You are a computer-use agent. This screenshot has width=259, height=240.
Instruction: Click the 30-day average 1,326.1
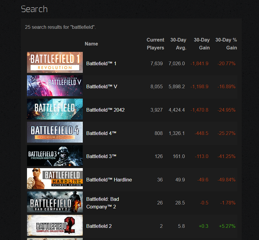[177, 133]
